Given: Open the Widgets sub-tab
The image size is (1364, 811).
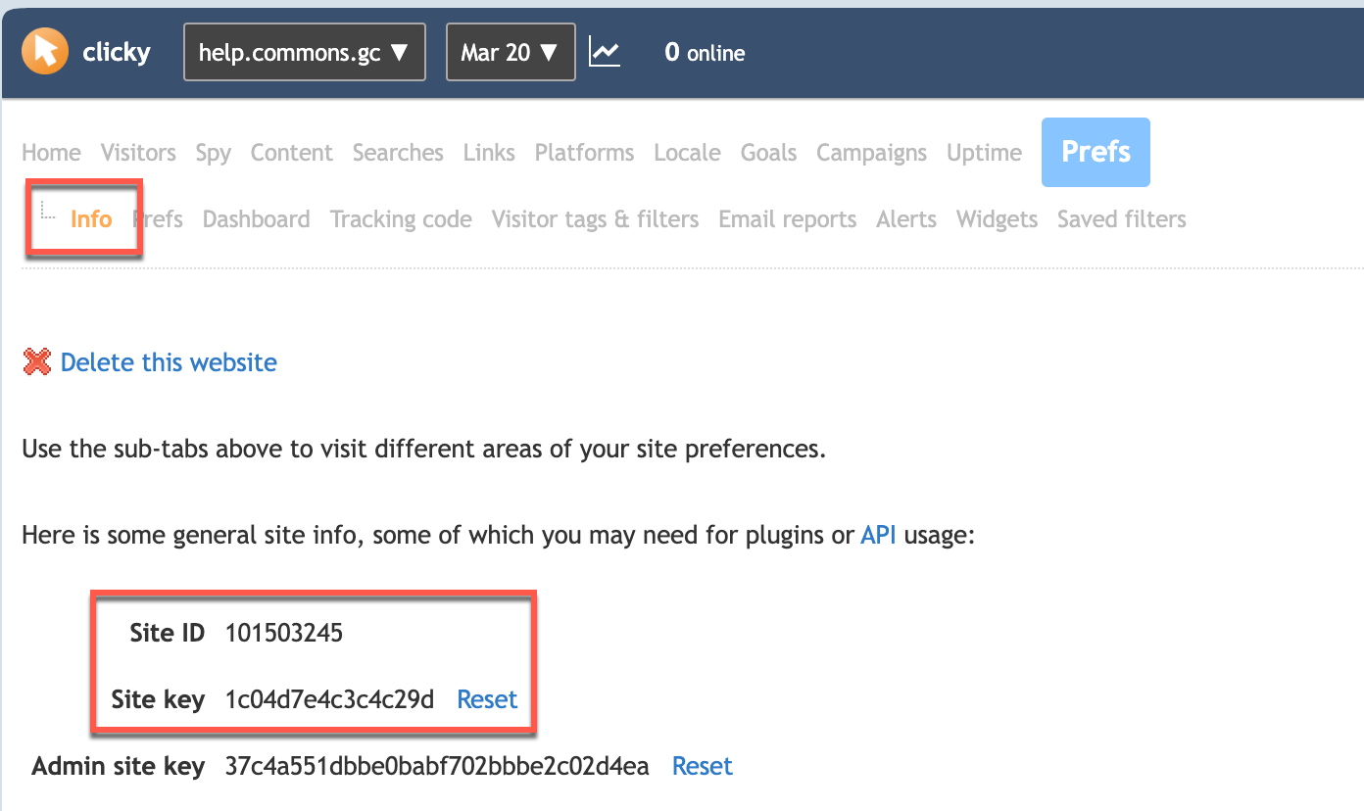Looking at the screenshot, I should click(x=997, y=219).
